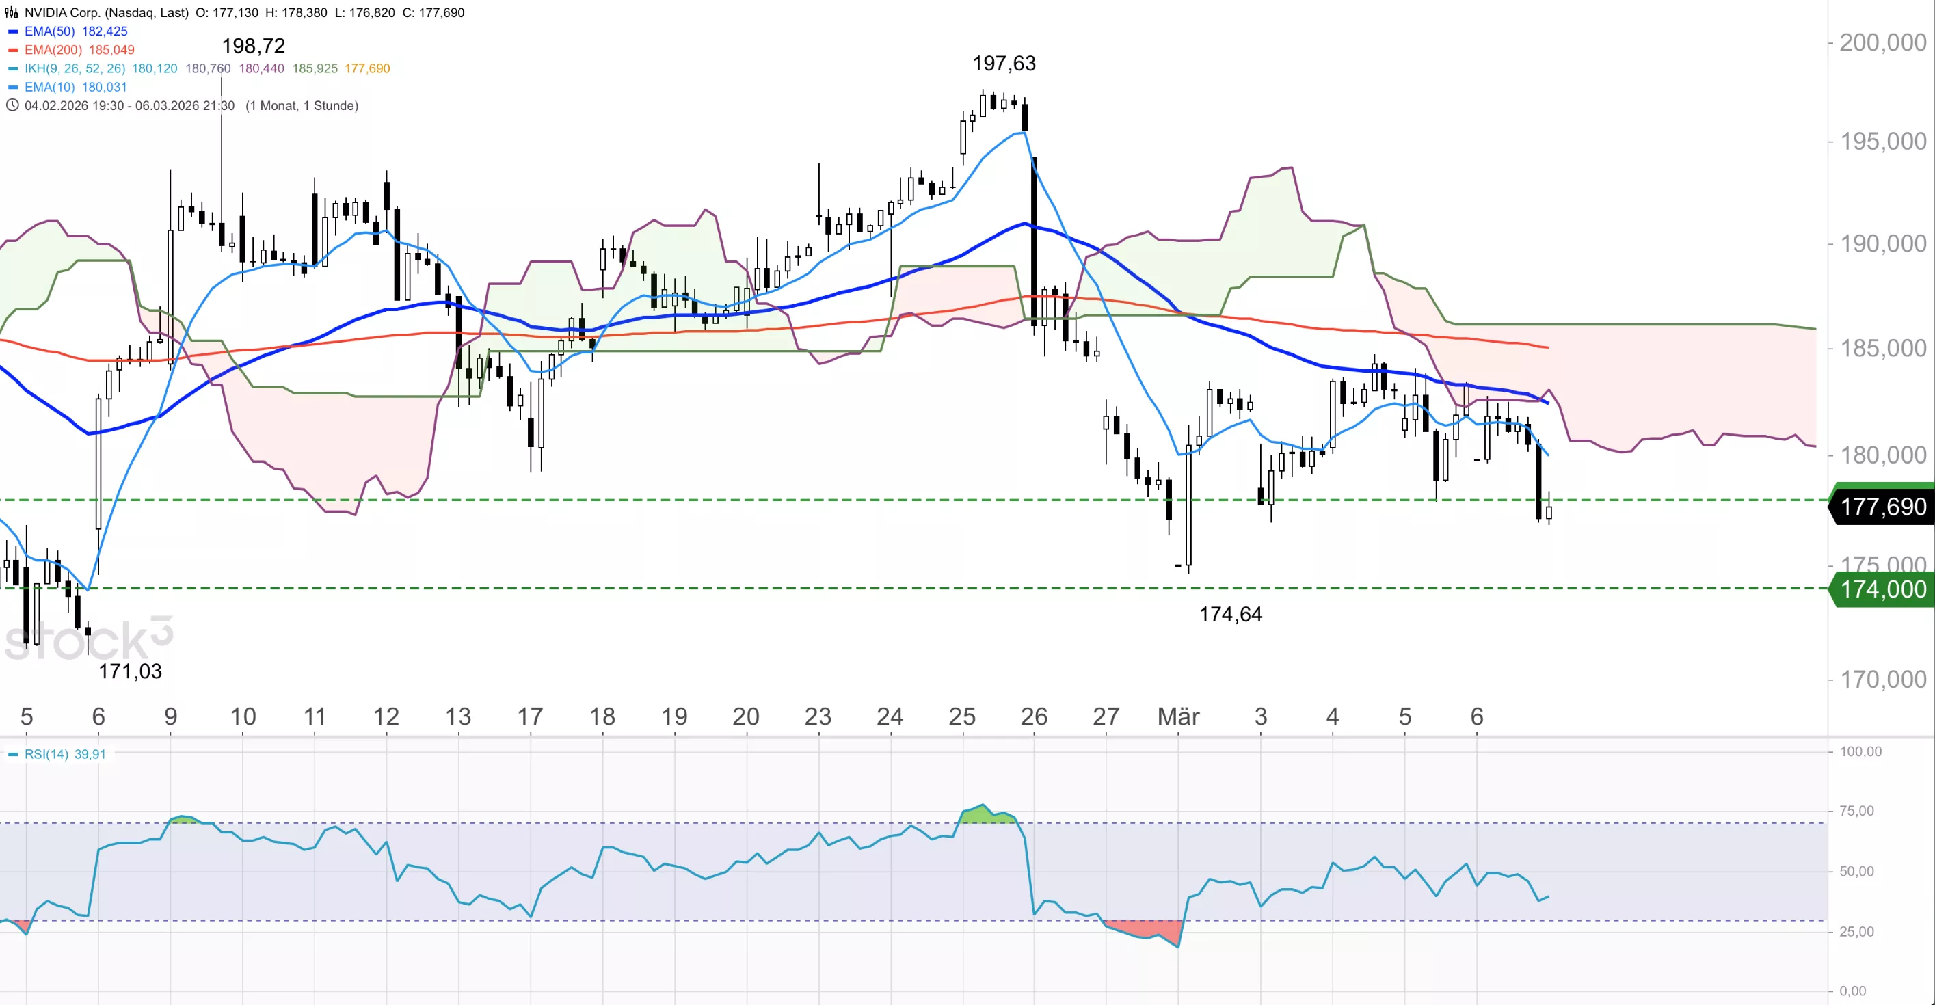Click the dark blue EMA(50) color marker
This screenshot has height=1005, width=1935.
tap(13, 31)
